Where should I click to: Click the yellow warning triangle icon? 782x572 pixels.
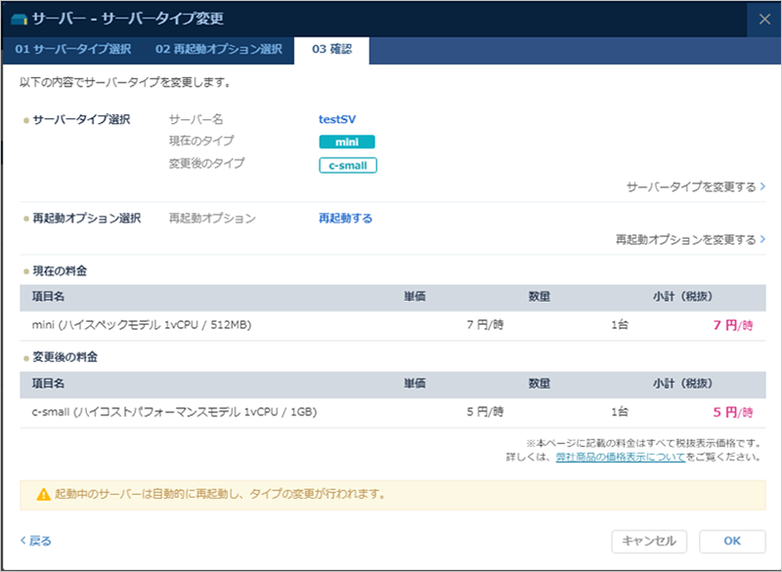tap(43, 495)
